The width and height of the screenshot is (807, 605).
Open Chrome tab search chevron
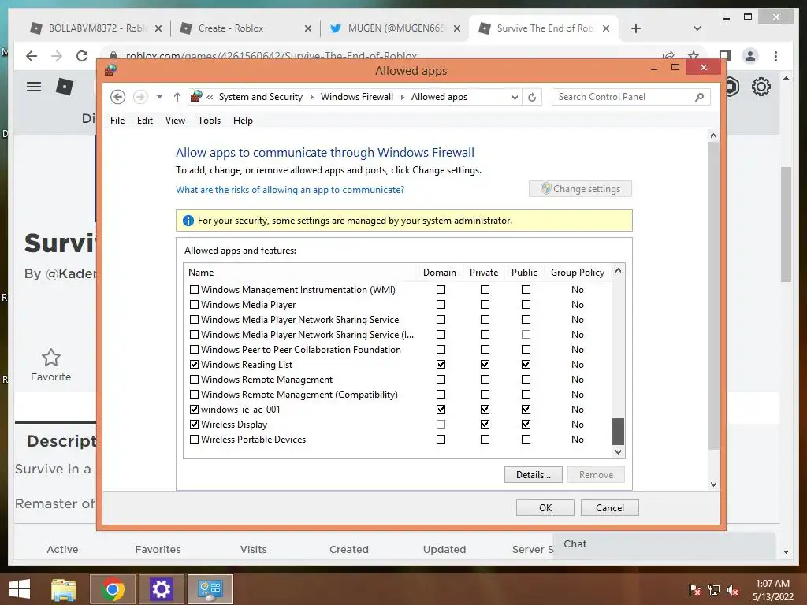tap(697, 28)
